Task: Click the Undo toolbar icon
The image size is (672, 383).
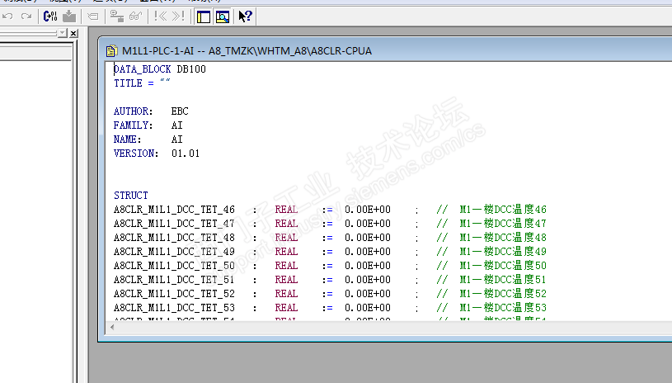Action: (7, 17)
